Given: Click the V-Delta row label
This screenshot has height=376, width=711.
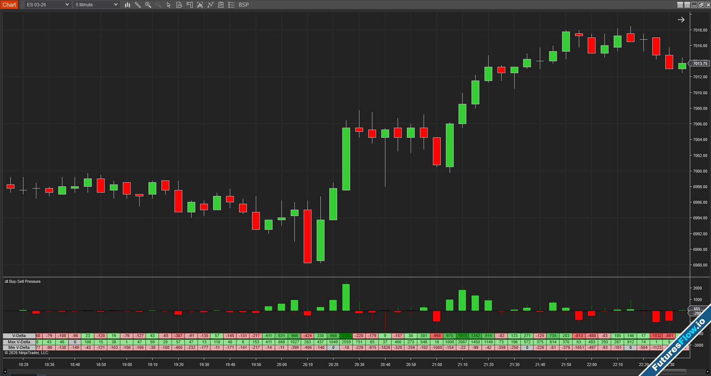Looking at the screenshot, I should 19,336.
